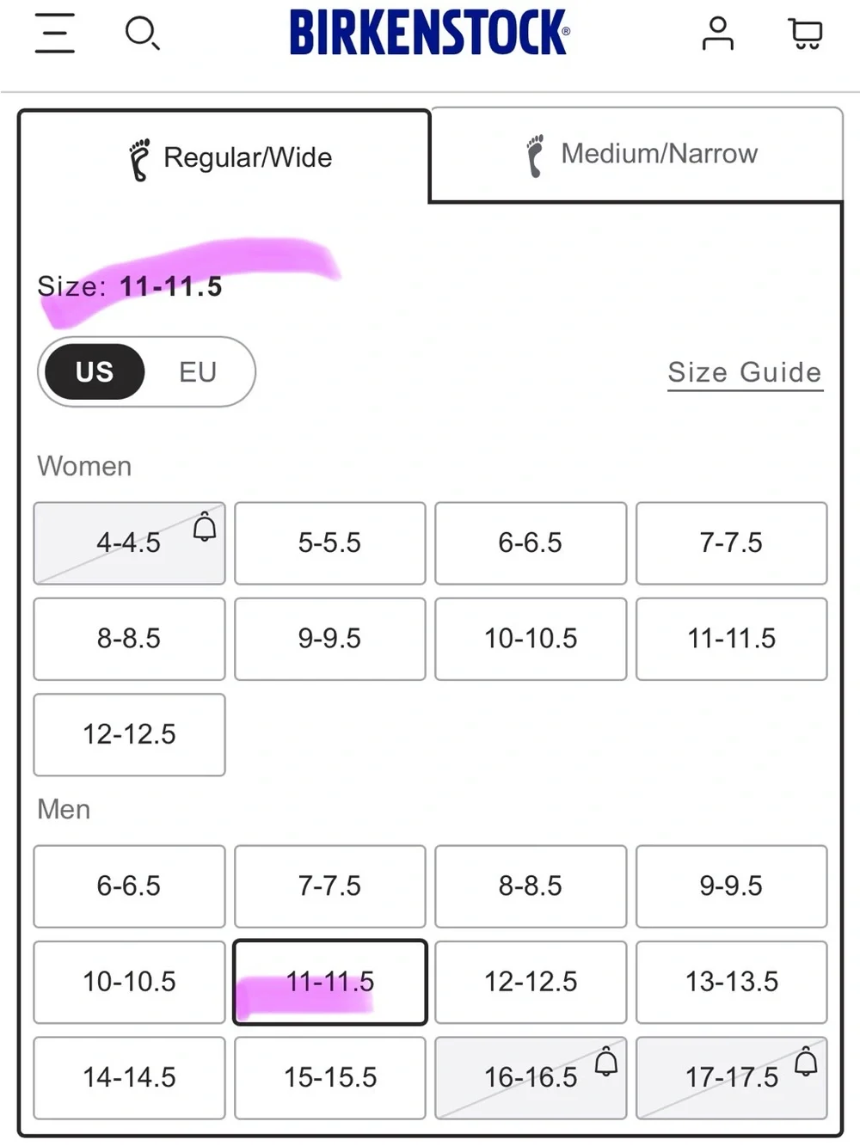Pick Men size 14-14.5
Image resolution: width=860 pixels, height=1146 pixels.
click(130, 1077)
